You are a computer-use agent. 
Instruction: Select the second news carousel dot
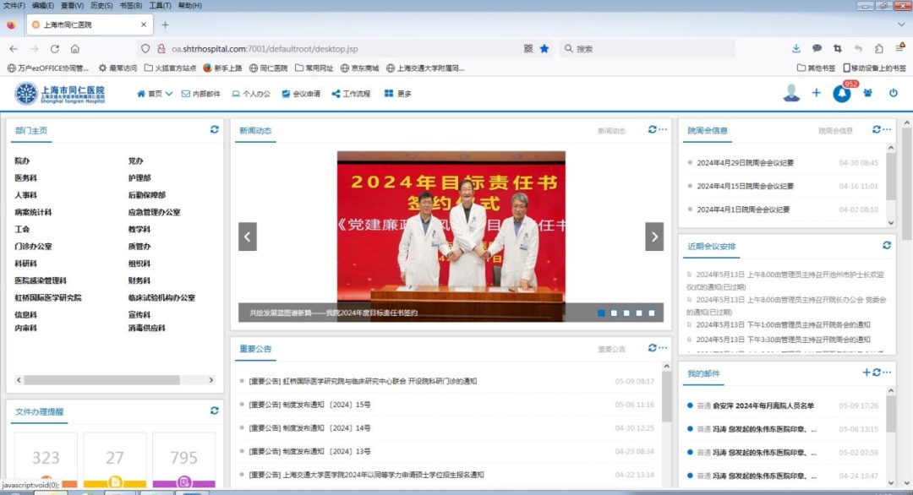[614, 313]
